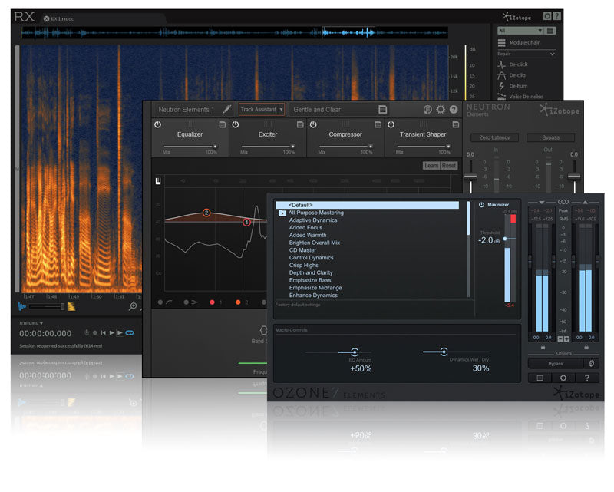Toggle Ozone input meter lock
This screenshot has height=492, width=614.
coord(543,347)
